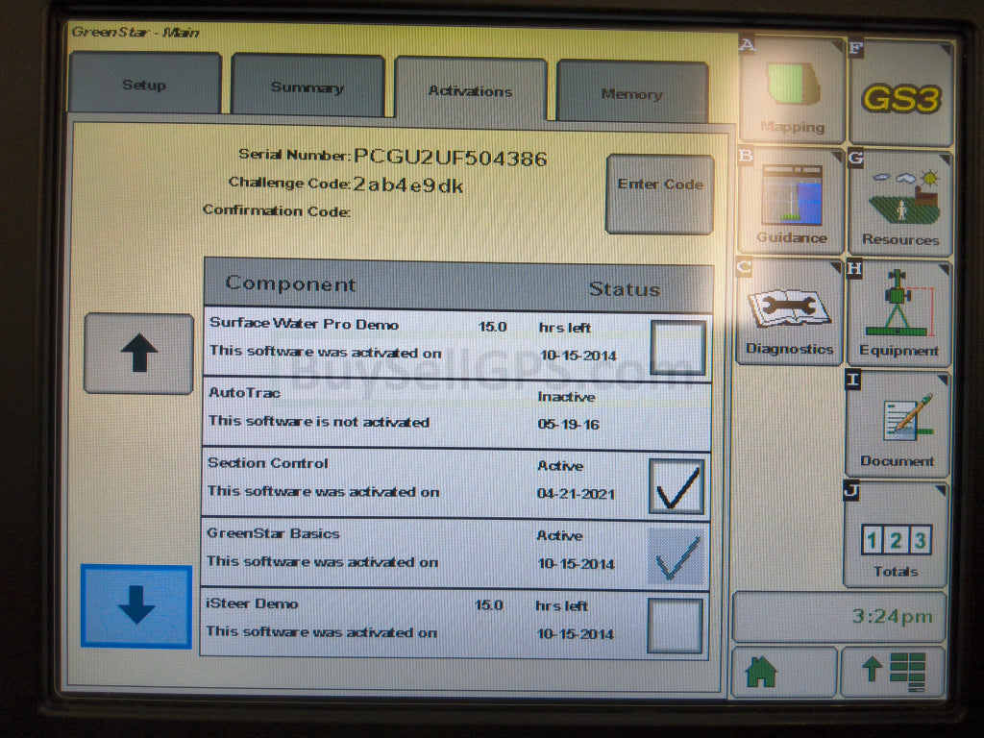Switch to the Summary tab
Image resolution: width=984 pixels, height=738 pixels.
pos(307,86)
